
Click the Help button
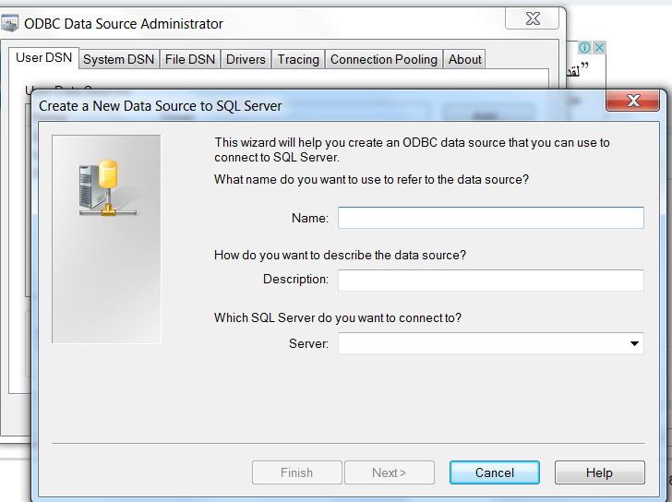click(x=600, y=472)
